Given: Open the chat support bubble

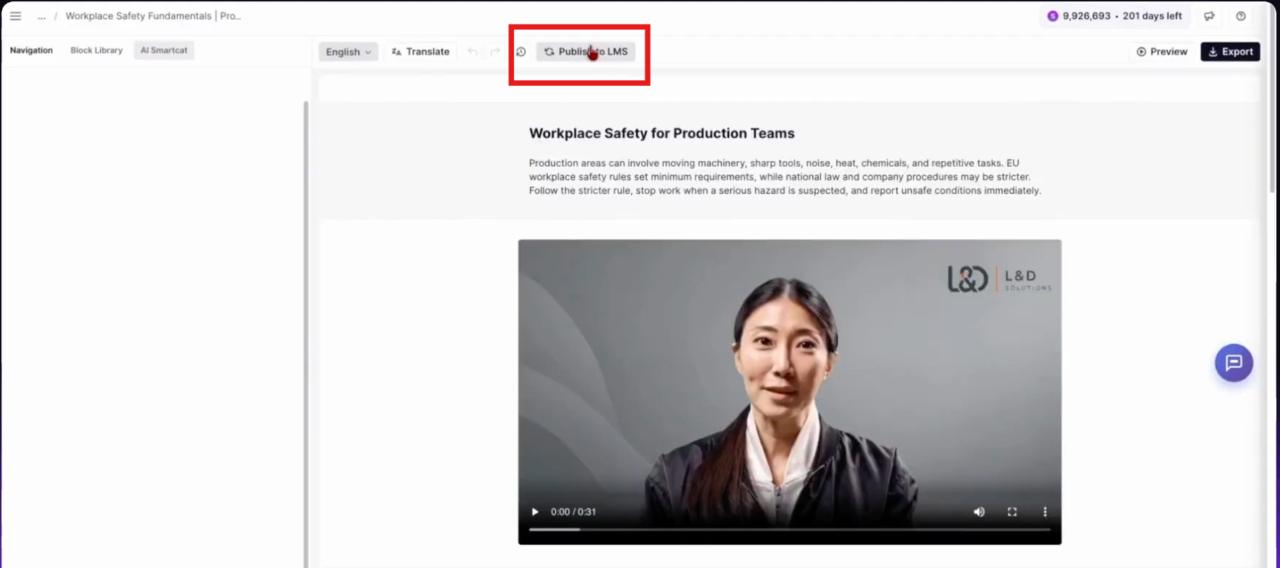Looking at the screenshot, I should click(1234, 362).
